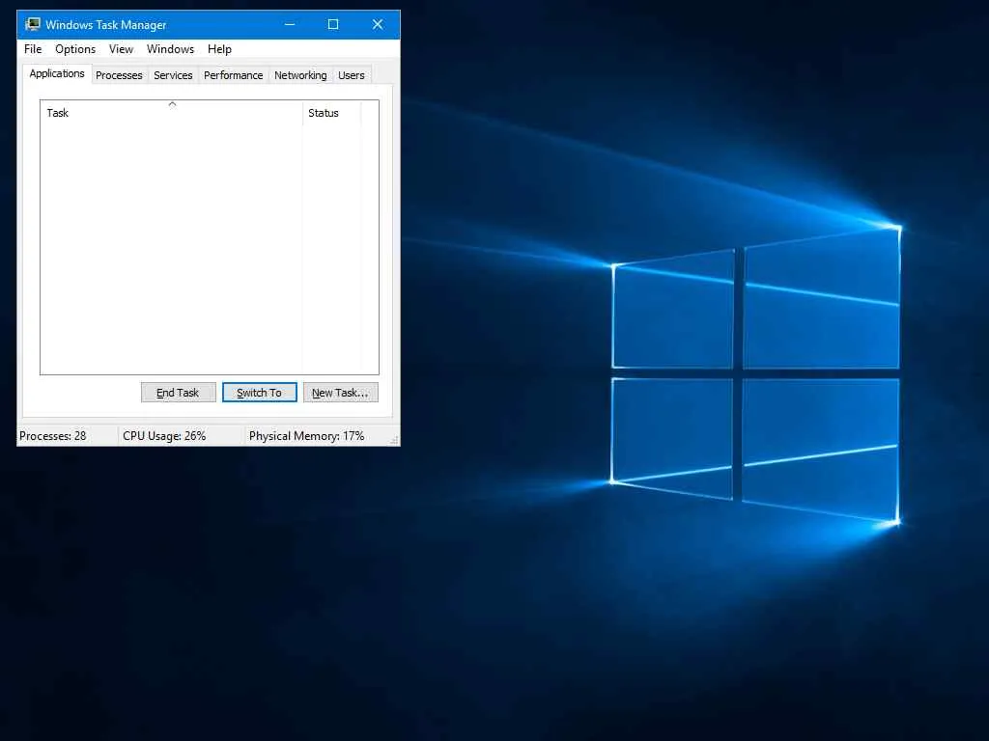Go to the Networking tab
The image size is (989, 741).
tap(300, 75)
